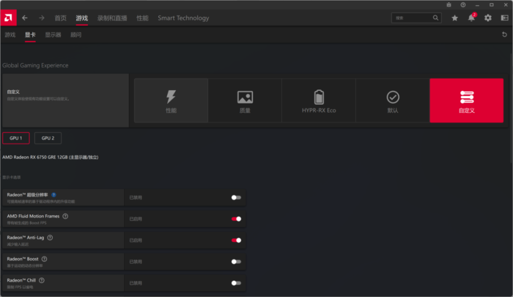Click the bug report icon
This screenshot has height=297, width=513.
pos(449,5)
